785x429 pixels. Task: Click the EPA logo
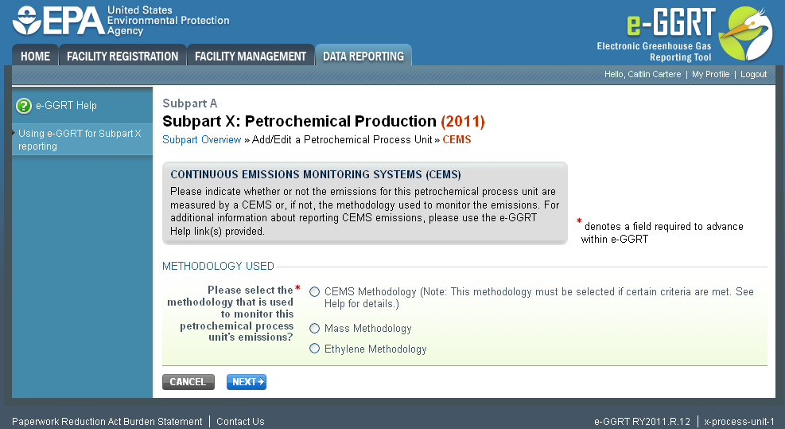59,21
